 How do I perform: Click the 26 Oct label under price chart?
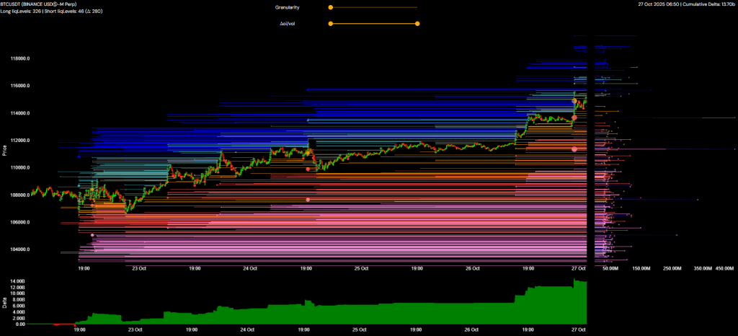[472, 268]
